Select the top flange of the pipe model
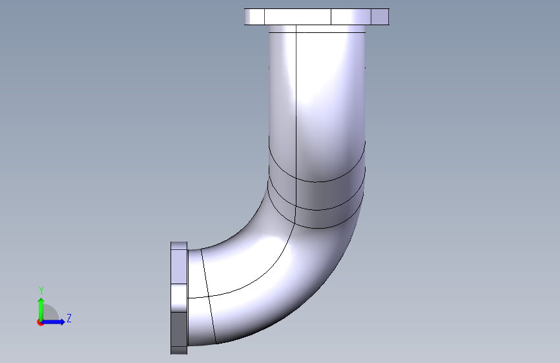Screen dimensions: 560x363 click(316, 17)
